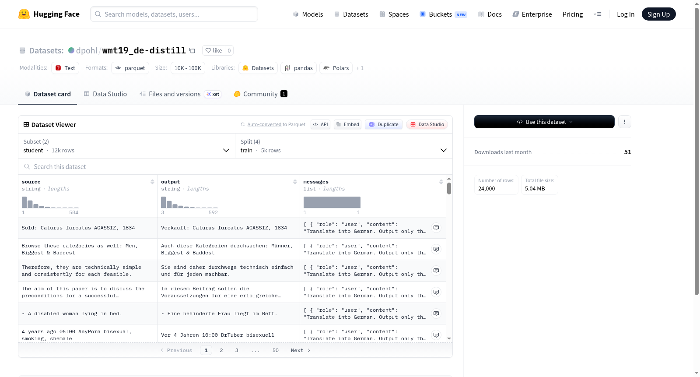This screenshot has height=377, width=700.
Task: Sort by the source column arrows
Action: point(152,182)
